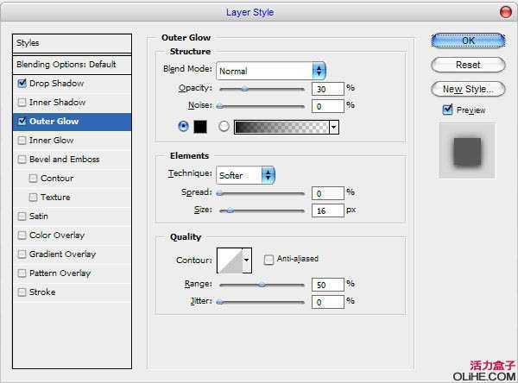Screen dimensions: 518x383
Task: Open the Blend Mode dropdown
Action: tap(271, 70)
